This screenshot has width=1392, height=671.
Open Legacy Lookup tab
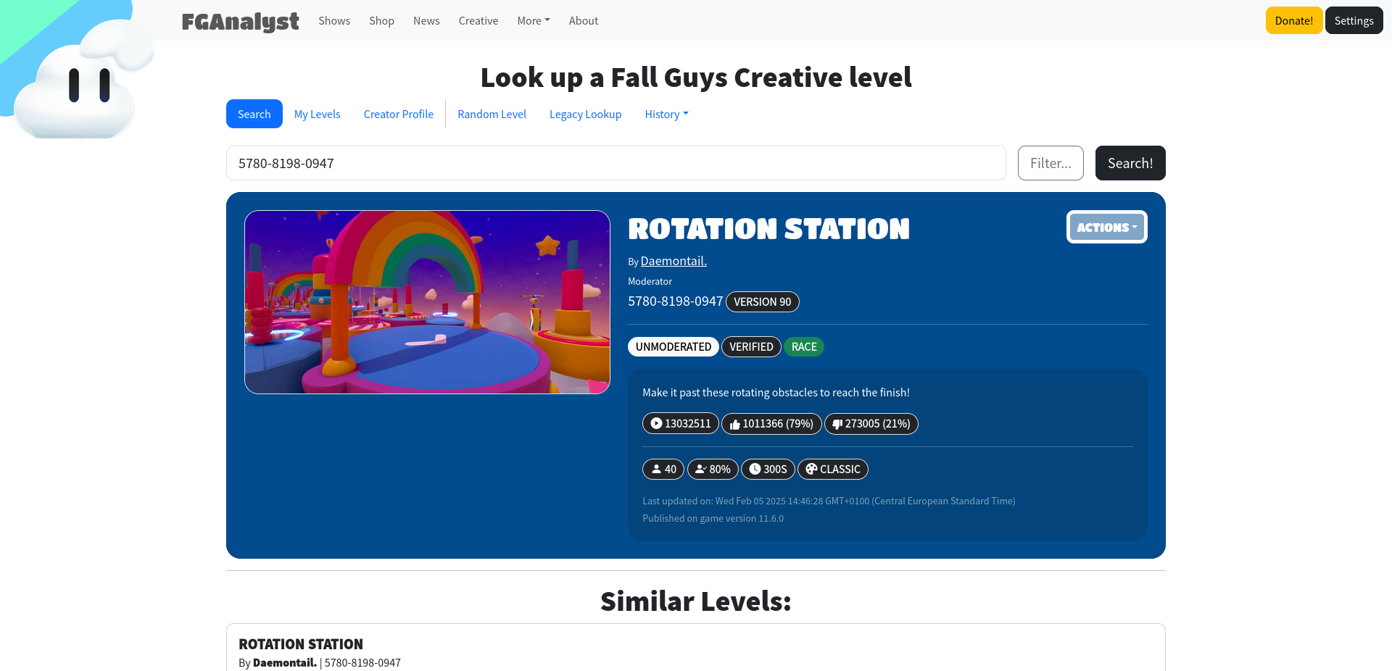(x=585, y=114)
